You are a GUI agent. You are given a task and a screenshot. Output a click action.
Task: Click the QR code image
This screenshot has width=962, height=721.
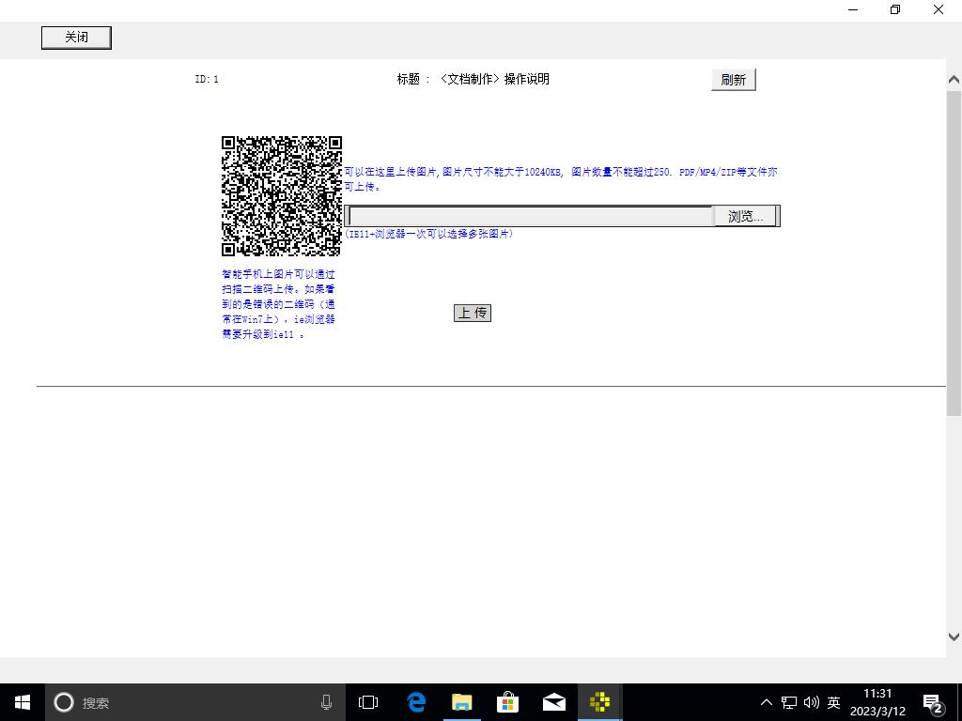coord(281,196)
